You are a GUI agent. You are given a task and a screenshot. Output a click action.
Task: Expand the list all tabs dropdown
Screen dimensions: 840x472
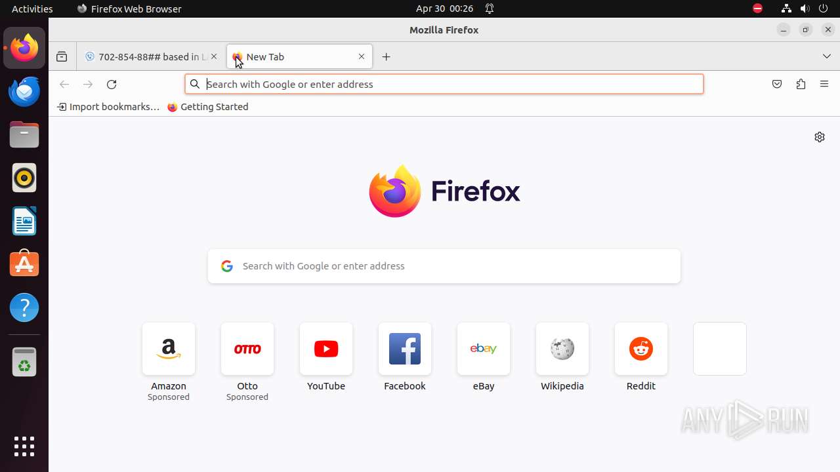(x=827, y=57)
